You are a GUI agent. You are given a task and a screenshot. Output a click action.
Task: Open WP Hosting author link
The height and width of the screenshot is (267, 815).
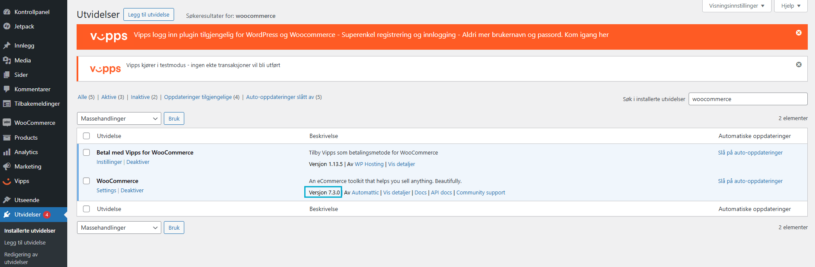point(369,164)
